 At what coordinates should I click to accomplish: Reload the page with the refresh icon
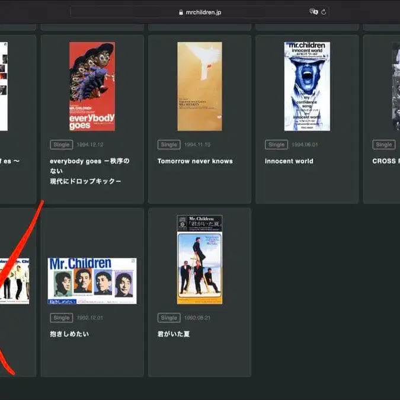click(x=324, y=12)
